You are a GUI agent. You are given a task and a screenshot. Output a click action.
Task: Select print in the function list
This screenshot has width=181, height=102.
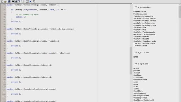click(136, 68)
